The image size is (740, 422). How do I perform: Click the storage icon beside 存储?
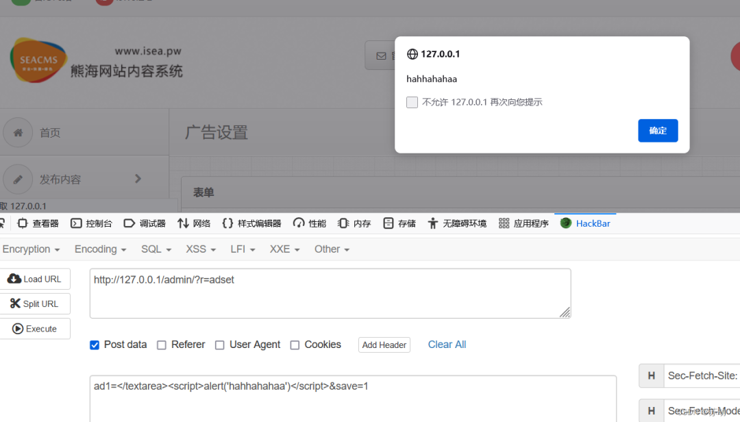pos(388,223)
